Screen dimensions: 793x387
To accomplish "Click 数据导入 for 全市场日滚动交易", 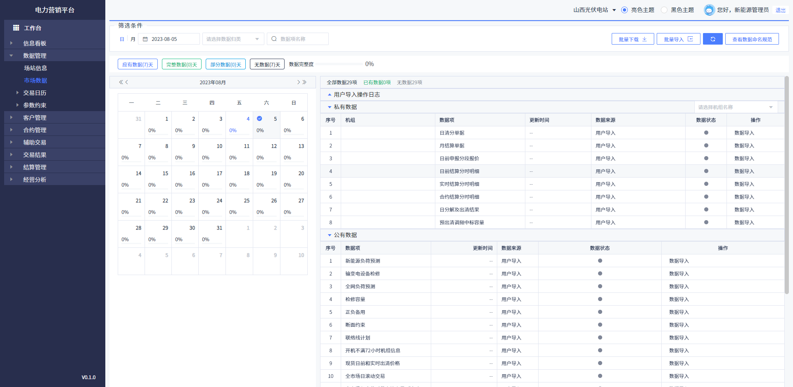I will (679, 376).
